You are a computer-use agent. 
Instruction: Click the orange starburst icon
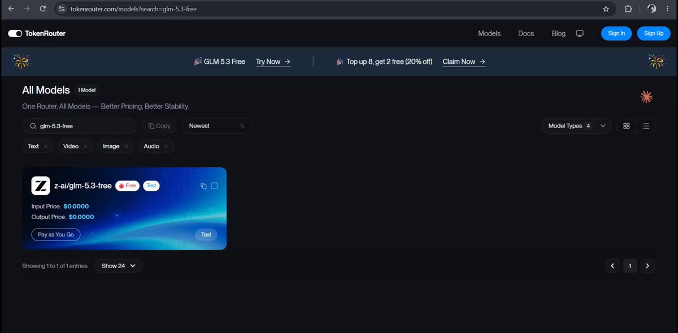click(x=646, y=97)
